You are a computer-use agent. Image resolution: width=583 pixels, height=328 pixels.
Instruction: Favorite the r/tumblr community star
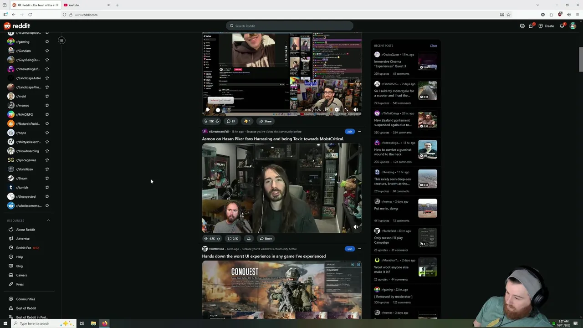tap(47, 187)
